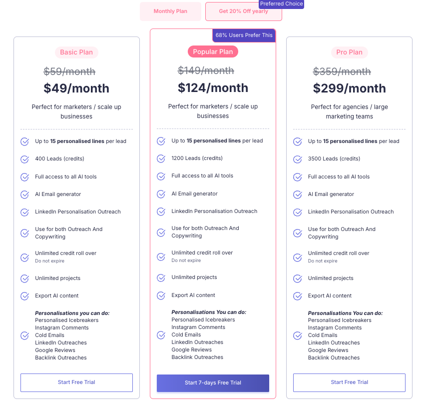This screenshot has width=426, height=410.
Task: Switch billing to the Monthly Plan tab
Action: [x=170, y=11]
